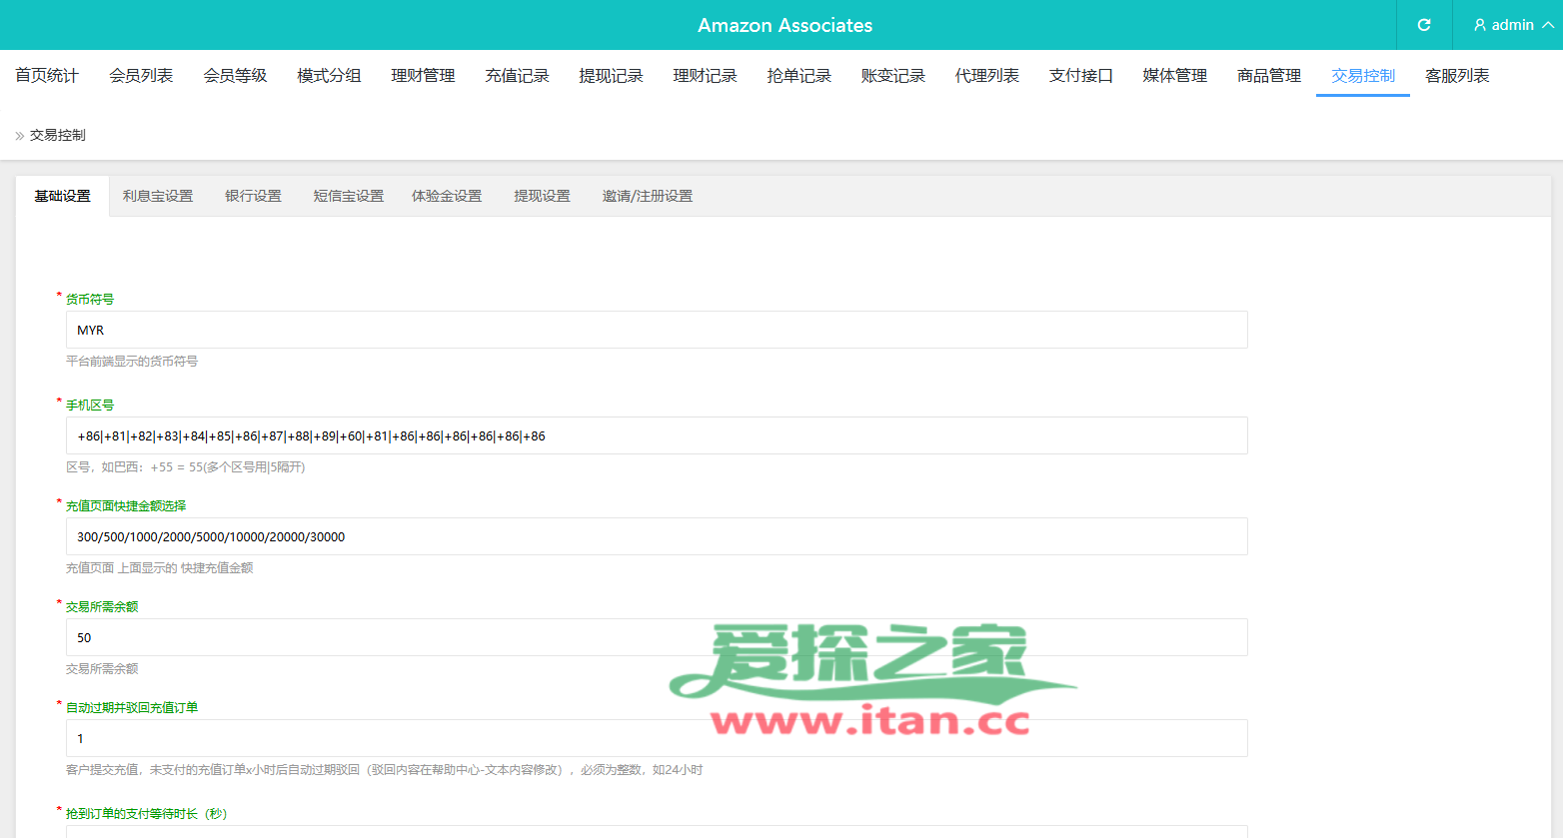Open 邀请/注册设置 tab

(647, 196)
